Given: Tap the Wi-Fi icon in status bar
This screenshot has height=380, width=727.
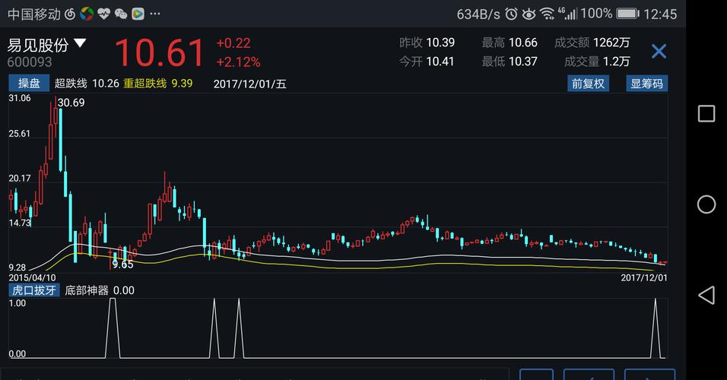Looking at the screenshot, I should pyautogui.click(x=547, y=14).
